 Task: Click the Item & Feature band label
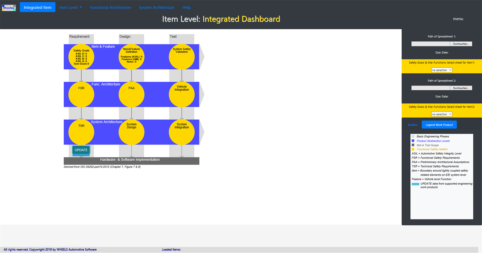(103, 47)
